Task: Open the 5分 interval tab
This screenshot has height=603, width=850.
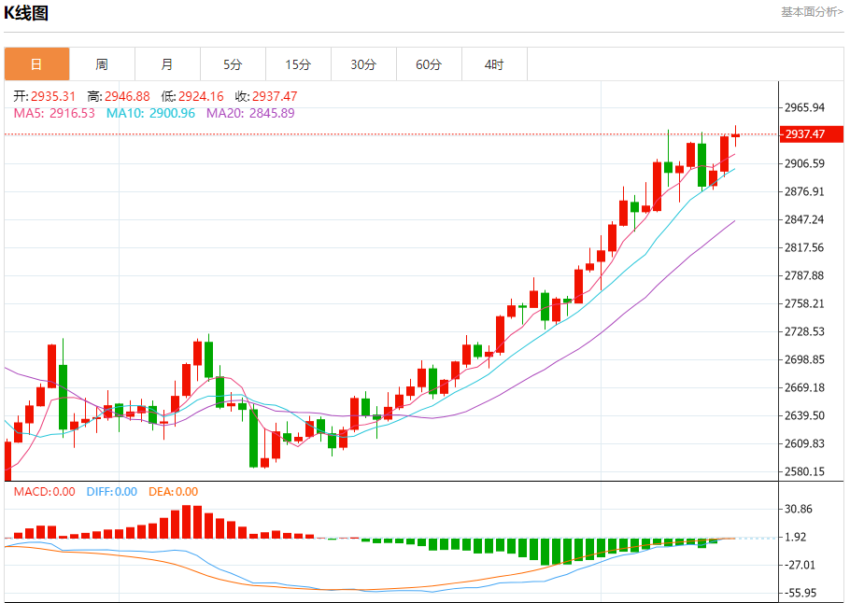Action: [234, 63]
